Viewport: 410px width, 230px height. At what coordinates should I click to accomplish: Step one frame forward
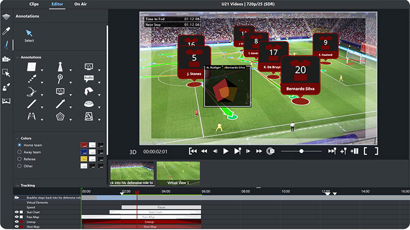248,151
